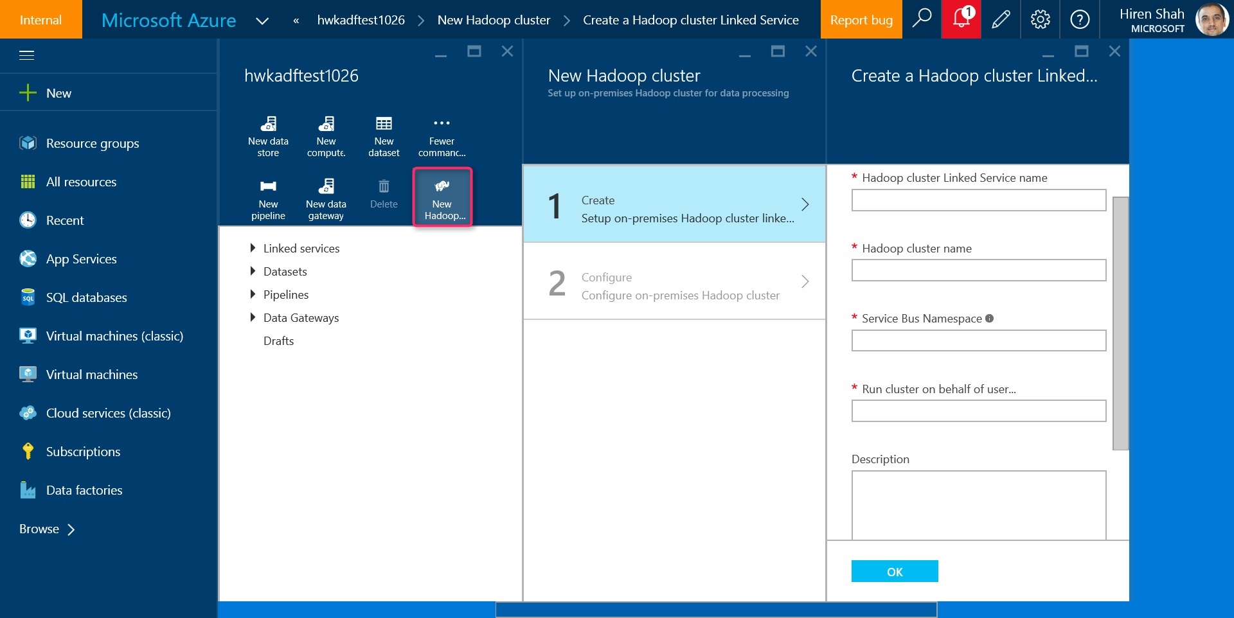Click New pipeline command
The width and height of the screenshot is (1234, 618).
click(x=268, y=200)
